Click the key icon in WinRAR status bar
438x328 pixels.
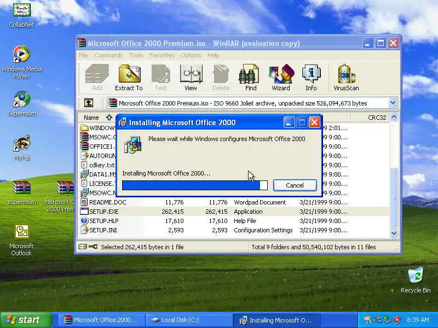point(93,247)
